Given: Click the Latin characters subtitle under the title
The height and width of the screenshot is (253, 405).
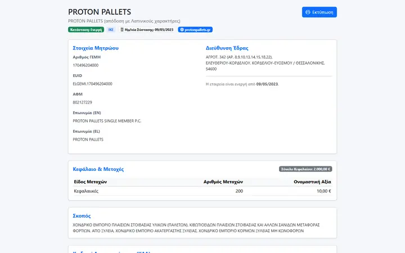Looking at the screenshot, I should click(x=124, y=21).
